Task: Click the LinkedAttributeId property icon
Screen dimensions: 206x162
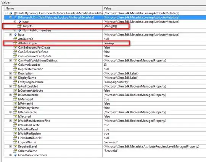Action: coord(15,138)
